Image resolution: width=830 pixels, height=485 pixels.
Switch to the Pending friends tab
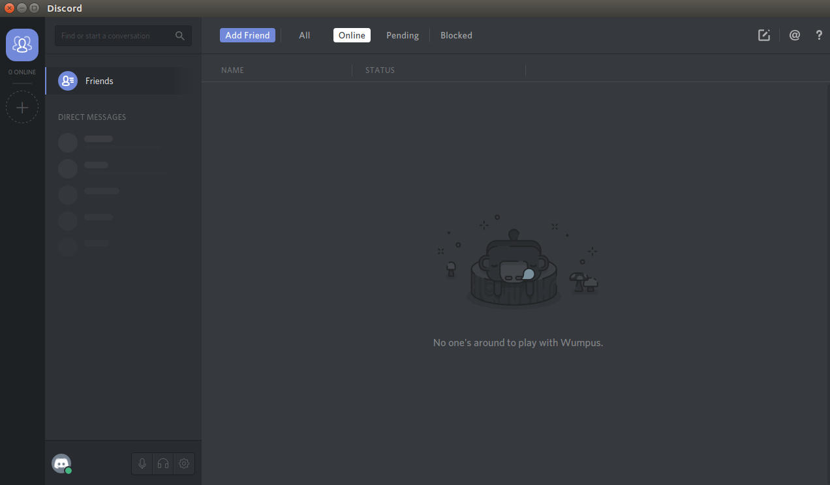(402, 35)
